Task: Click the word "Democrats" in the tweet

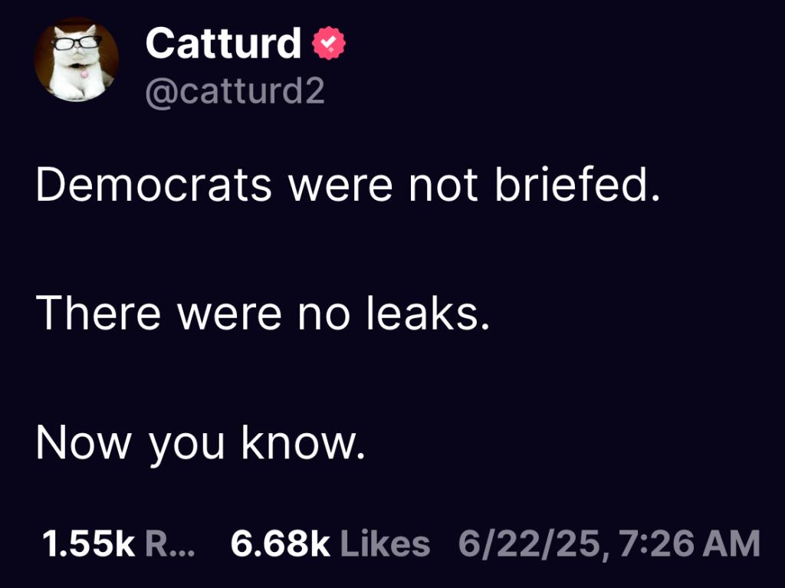Action: pos(154,186)
